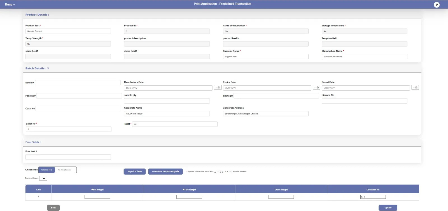
Task: Open the Retest Date calendar picker
Action: tap(415, 88)
